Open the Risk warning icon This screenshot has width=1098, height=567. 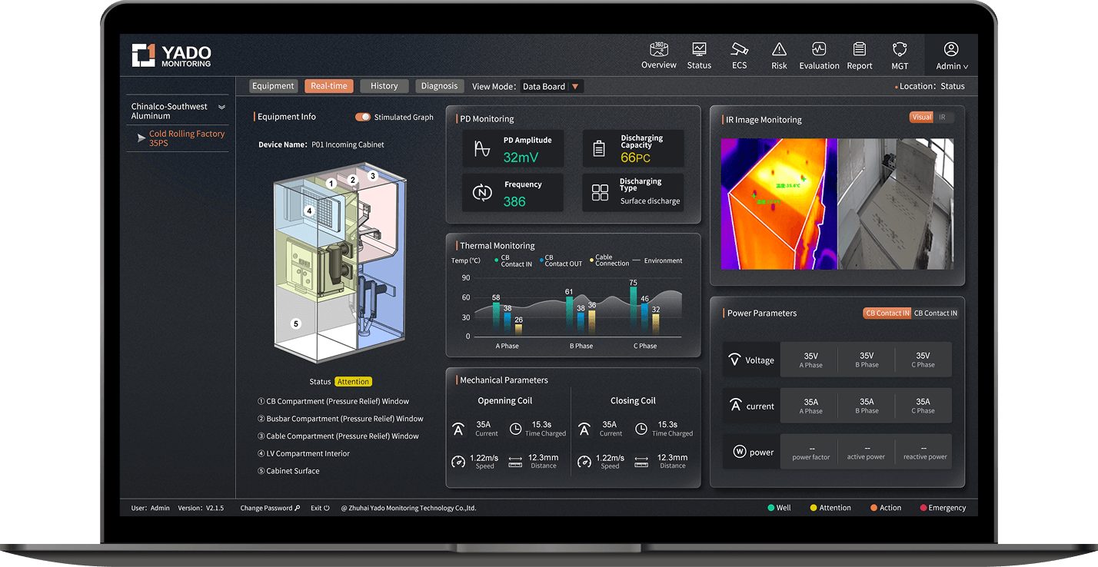pos(779,49)
